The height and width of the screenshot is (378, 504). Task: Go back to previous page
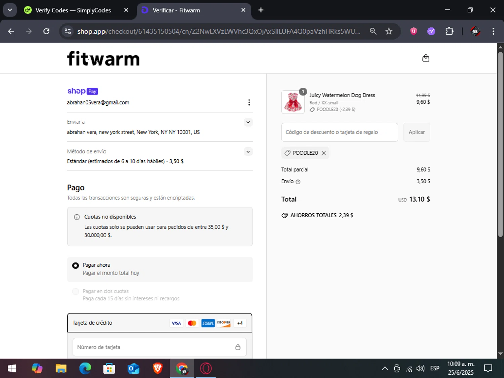tap(11, 31)
